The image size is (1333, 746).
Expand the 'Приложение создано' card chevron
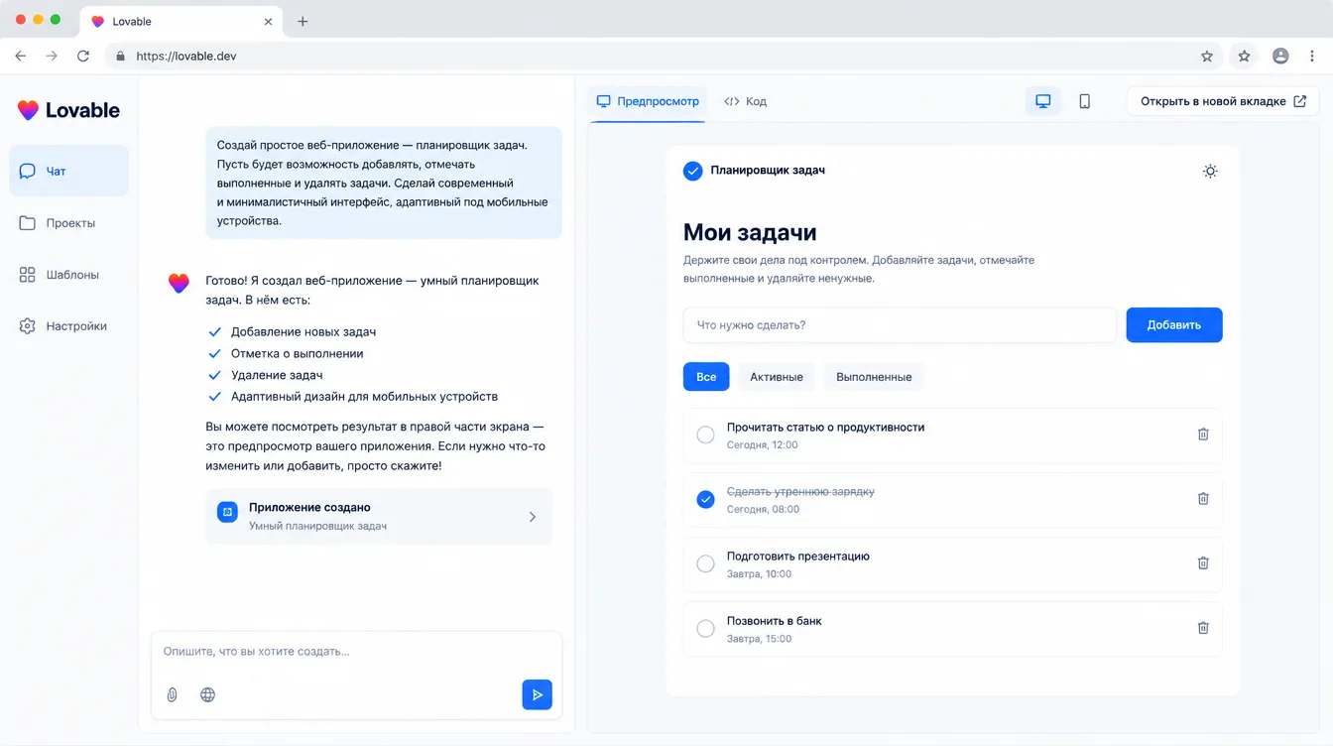[x=533, y=517]
